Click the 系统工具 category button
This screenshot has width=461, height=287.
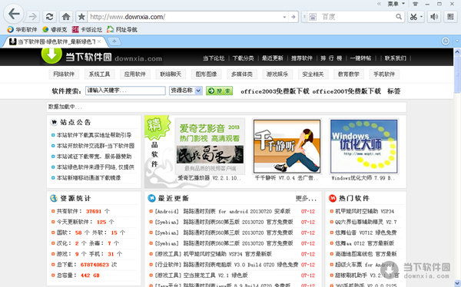[x=99, y=74]
